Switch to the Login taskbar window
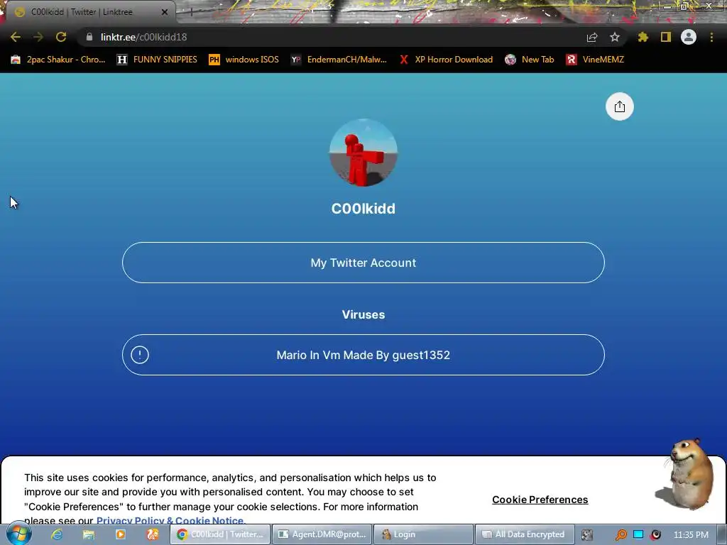 pos(423,534)
